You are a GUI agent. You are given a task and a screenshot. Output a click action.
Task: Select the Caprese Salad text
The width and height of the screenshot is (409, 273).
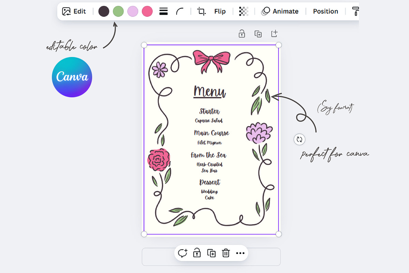coord(209,121)
